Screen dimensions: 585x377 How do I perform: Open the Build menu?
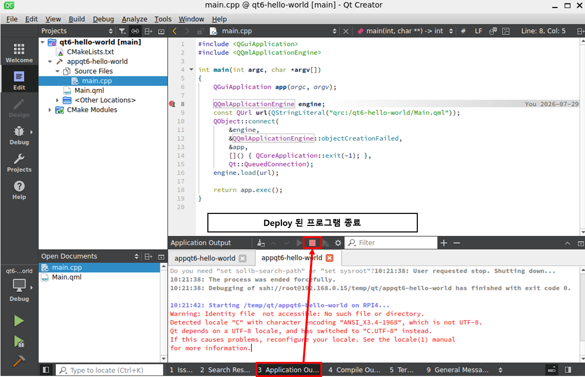pos(77,19)
